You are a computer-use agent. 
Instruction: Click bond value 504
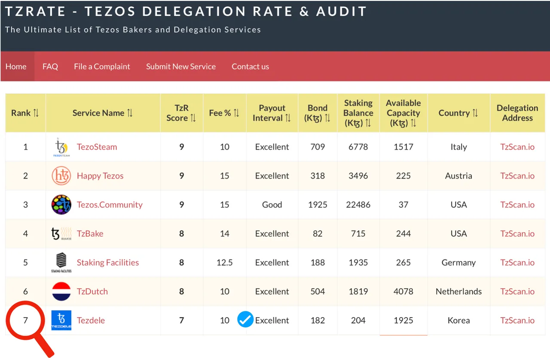pos(318,291)
